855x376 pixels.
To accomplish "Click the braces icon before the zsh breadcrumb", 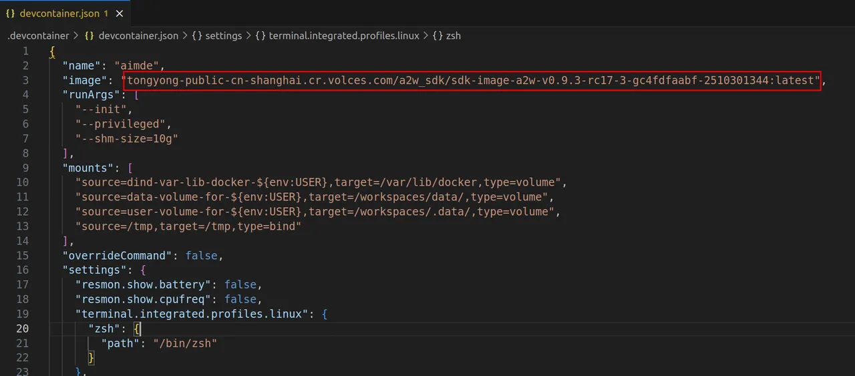I will click(438, 35).
